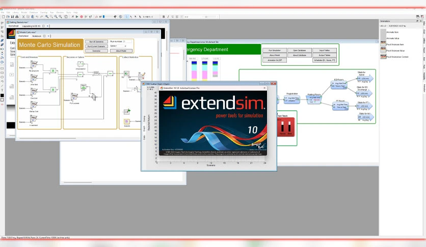Click the Open Database button
This screenshot has height=247, width=426.
[x=300, y=51]
